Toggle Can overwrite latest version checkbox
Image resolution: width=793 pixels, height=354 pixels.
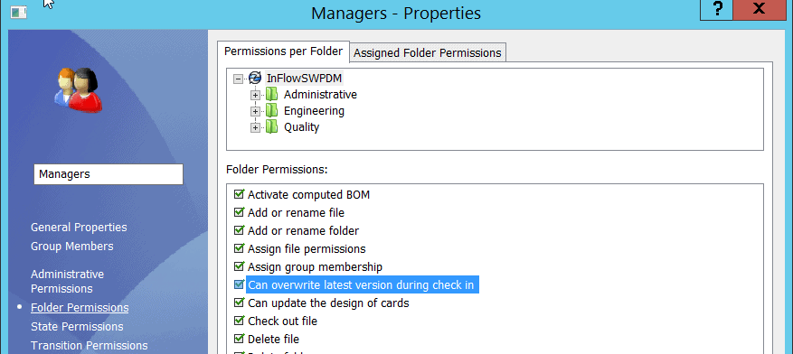click(240, 284)
